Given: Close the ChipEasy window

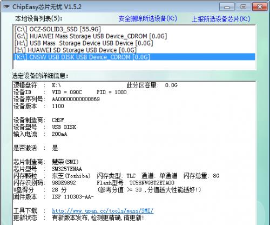Looking at the screenshot, I should (x=260, y=7).
